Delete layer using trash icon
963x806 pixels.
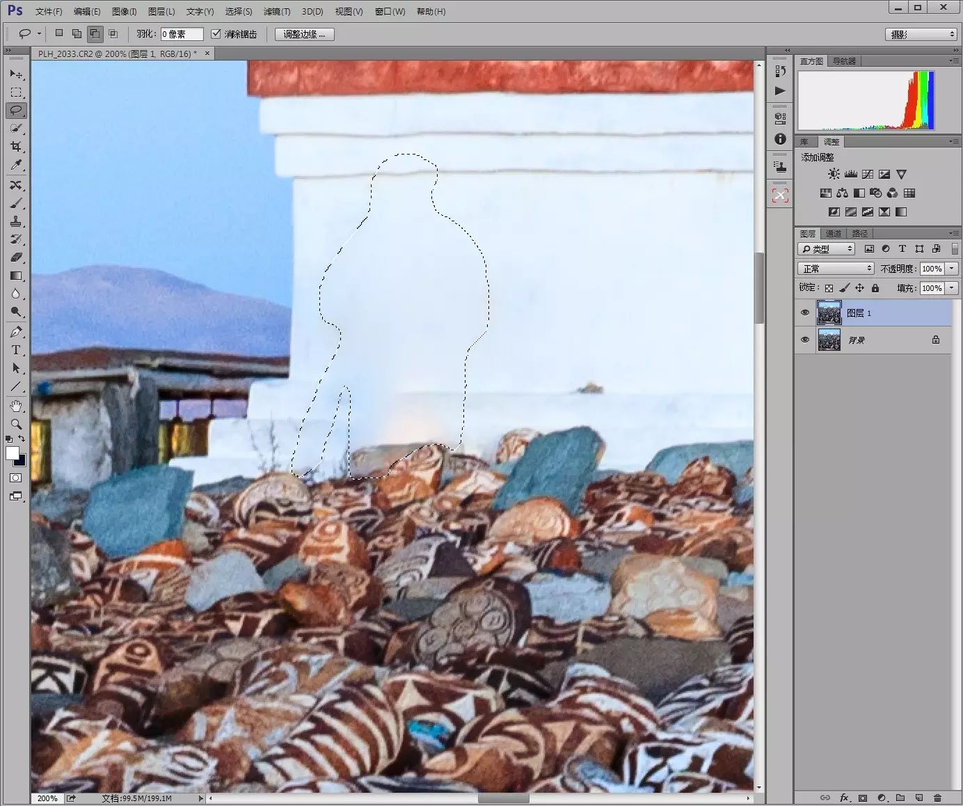[x=937, y=798]
